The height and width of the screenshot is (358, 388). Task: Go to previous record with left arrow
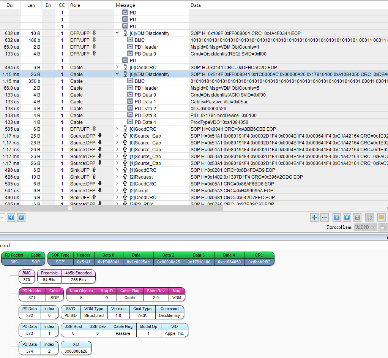[x=11, y=217]
